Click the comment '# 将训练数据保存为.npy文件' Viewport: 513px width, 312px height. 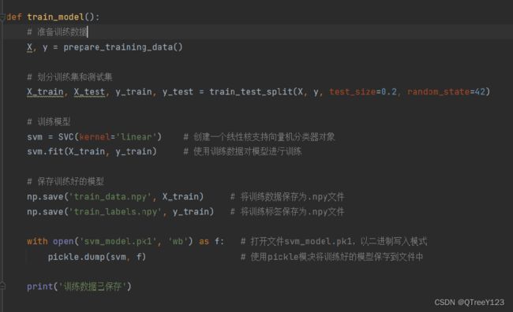[287, 197]
